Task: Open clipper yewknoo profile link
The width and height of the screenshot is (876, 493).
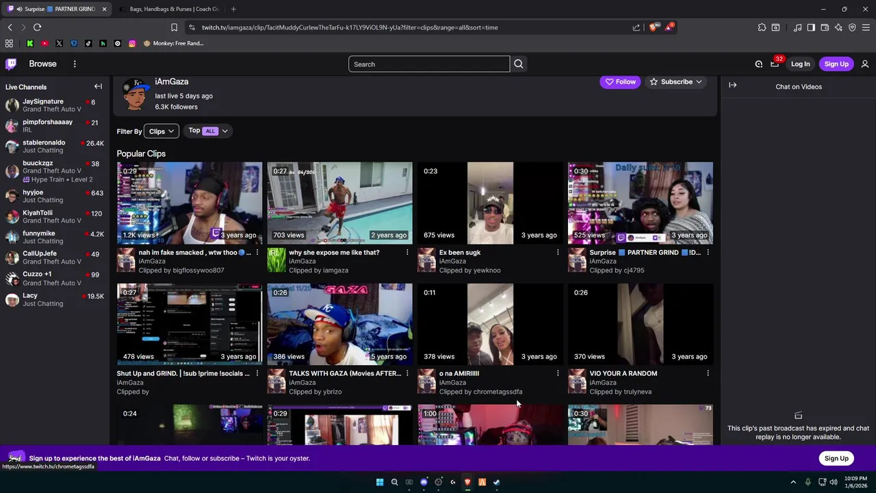Action: click(487, 270)
